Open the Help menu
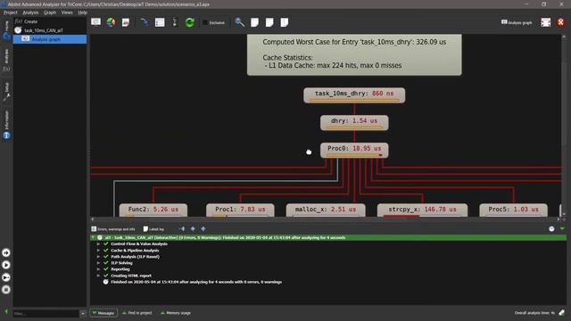571x321 pixels. (83, 12)
